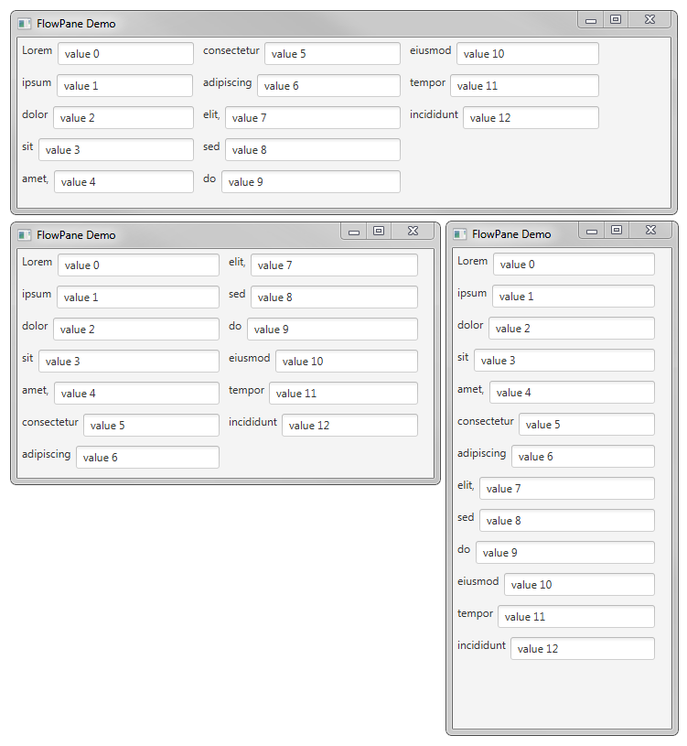Screen dimensions: 687x746
Task: Focus the ipsum field in top window
Action: coord(125,86)
